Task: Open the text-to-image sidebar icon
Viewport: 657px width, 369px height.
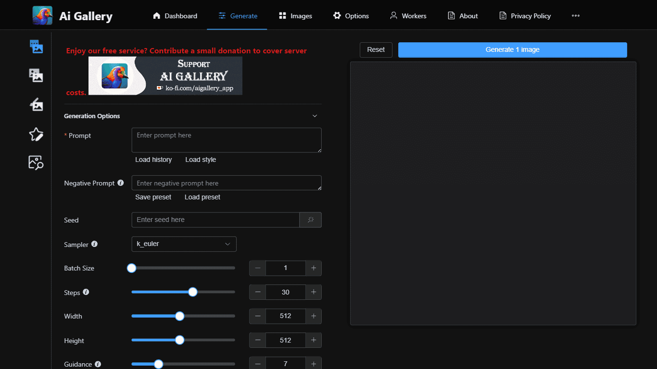Action: (x=36, y=46)
